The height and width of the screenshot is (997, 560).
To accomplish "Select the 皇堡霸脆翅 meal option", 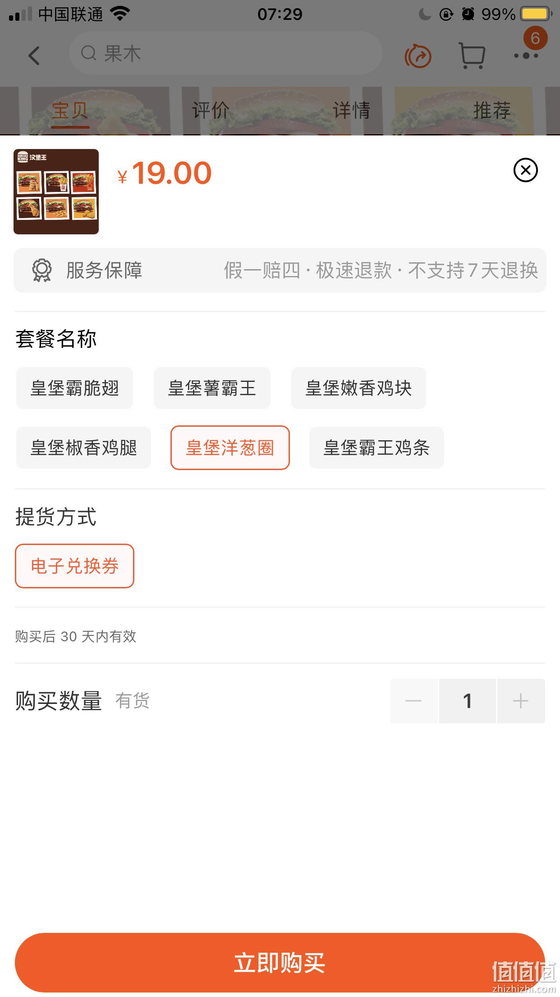I will point(74,388).
